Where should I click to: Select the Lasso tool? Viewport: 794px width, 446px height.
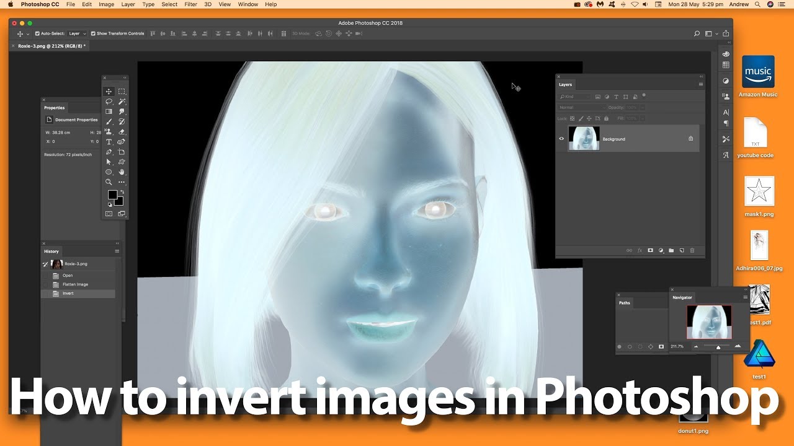click(x=109, y=102)
